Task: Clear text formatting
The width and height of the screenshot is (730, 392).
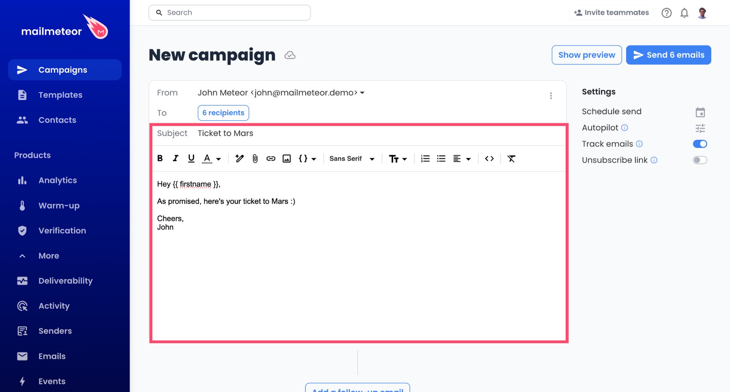Action: pyautogui.click(x=511, y=159)
